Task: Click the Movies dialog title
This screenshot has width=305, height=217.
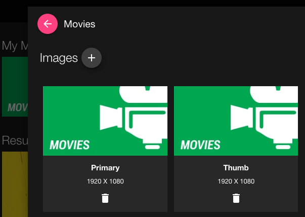Action: pyautogui.click(x=79, y=24)
